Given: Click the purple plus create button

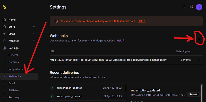Looking at the screenshot, I should point(199,7).
